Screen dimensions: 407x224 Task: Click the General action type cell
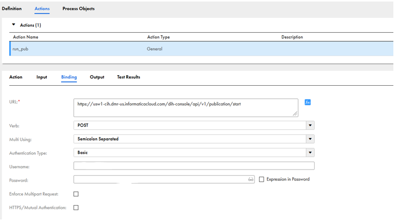(155, 49)
